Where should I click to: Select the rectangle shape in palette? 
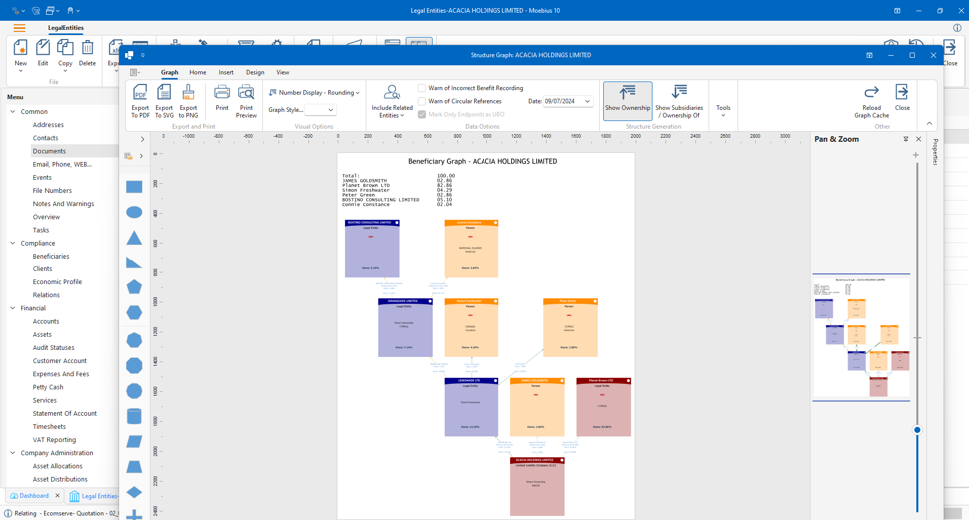(x=134, y=187)
